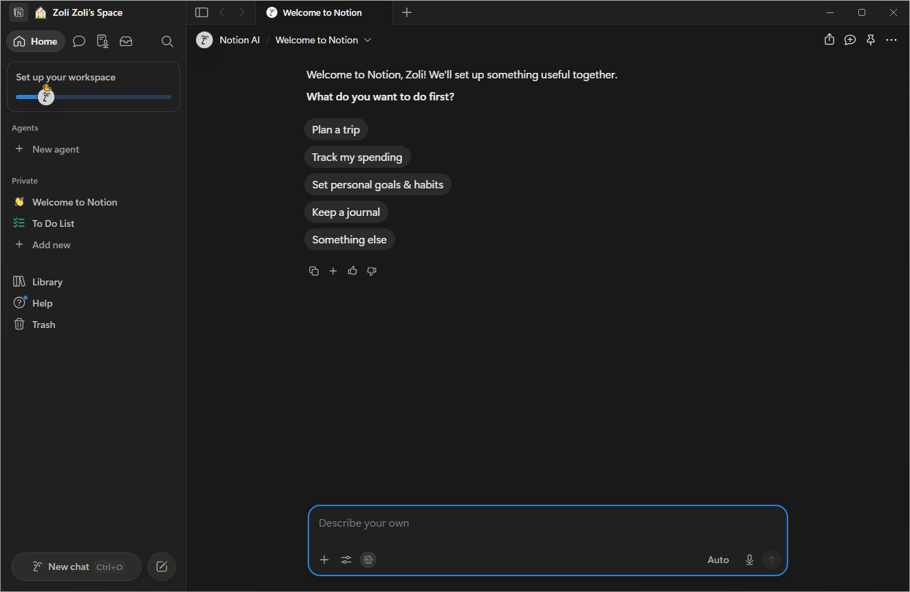Choose Set personal goals & habits suggestion
The height and width of the screenshot is (592, 910).
coord(378,184)
